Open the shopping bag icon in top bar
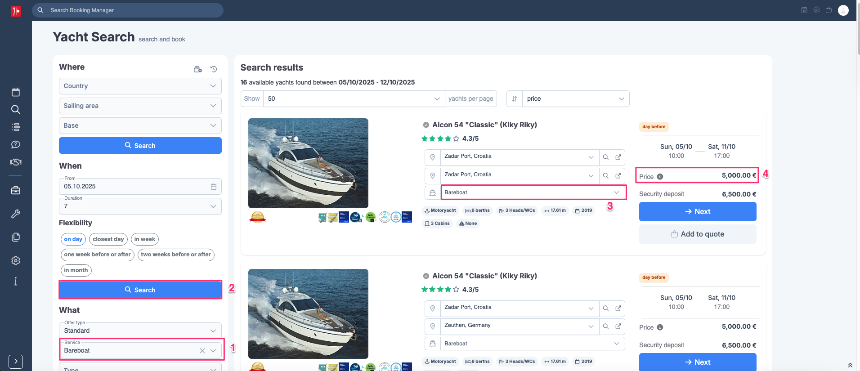The width and height of the screenshot is (860, 371). (829, 10)
